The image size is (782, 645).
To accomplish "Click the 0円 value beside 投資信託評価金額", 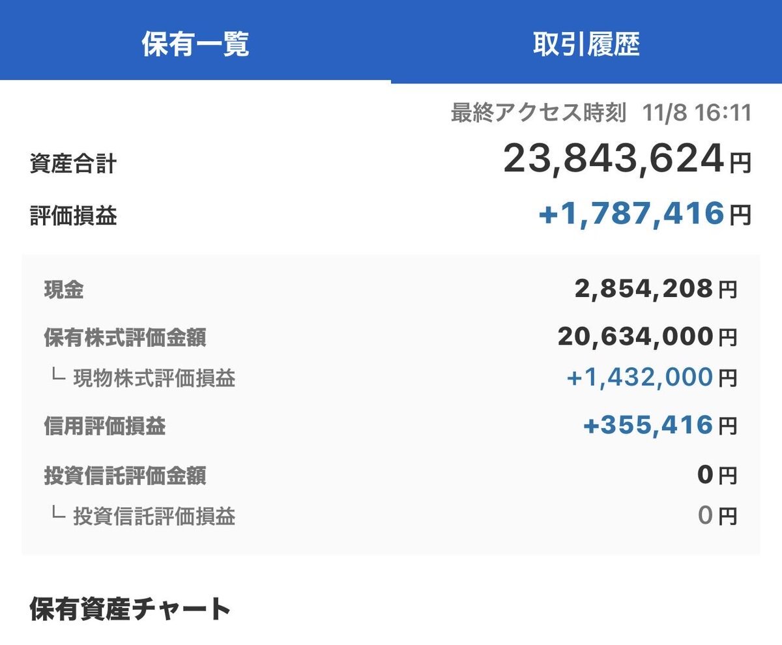I will tap(717, 476).
